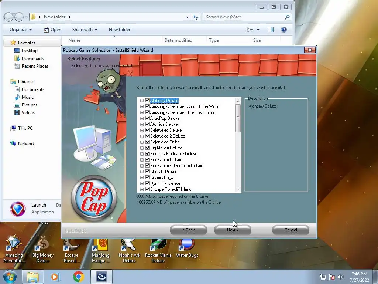Open the Share with menu

tap(85, 30)
